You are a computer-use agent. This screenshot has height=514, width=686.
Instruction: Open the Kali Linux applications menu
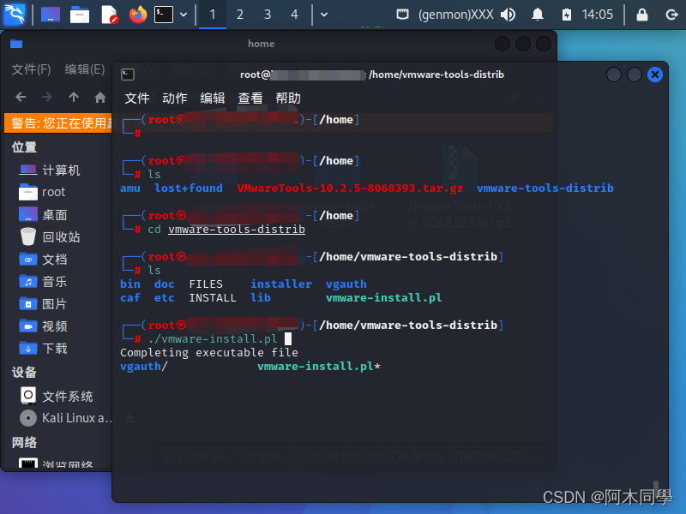click(x=15, y=14)
